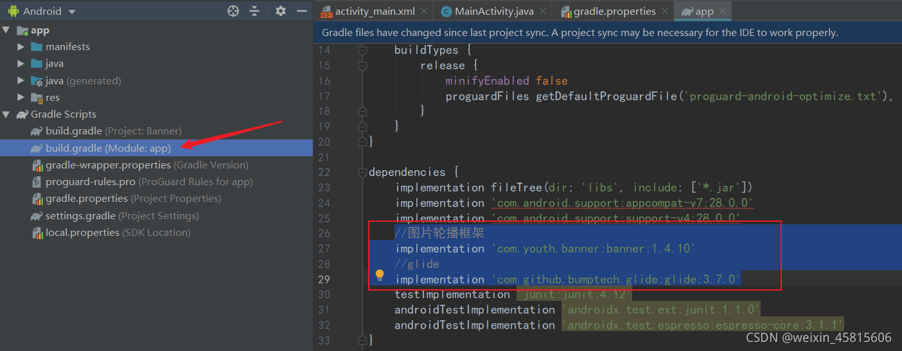
Task: Click the 'minifyEnabled false' code line
Action: point(507,81)
